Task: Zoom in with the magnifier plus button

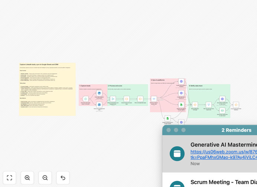Action: pos(27,178)
